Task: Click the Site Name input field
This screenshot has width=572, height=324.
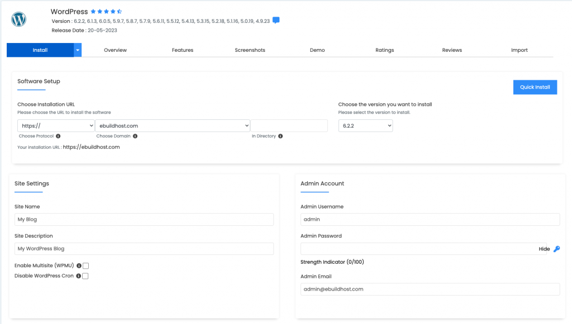Action: coord(144,220)
